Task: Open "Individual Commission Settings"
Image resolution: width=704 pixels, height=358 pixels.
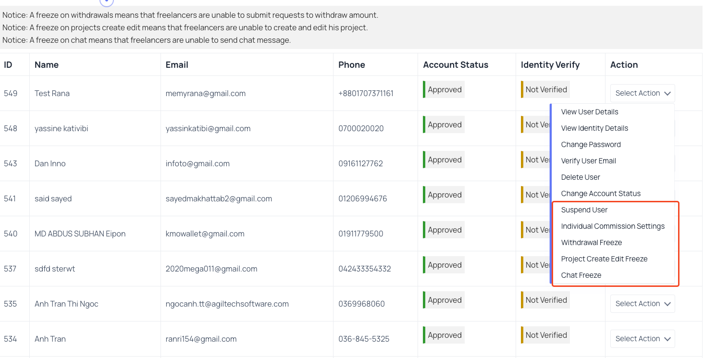Action: click(613, 226)
